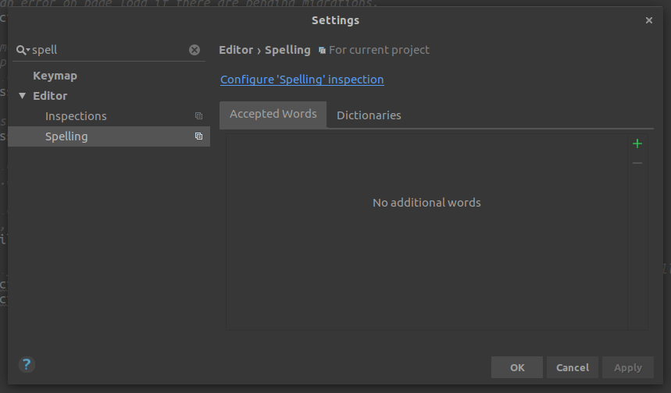Open Inspections settings page
The height and width of the screenshot is (393, 671).
[x=76, y=116]
